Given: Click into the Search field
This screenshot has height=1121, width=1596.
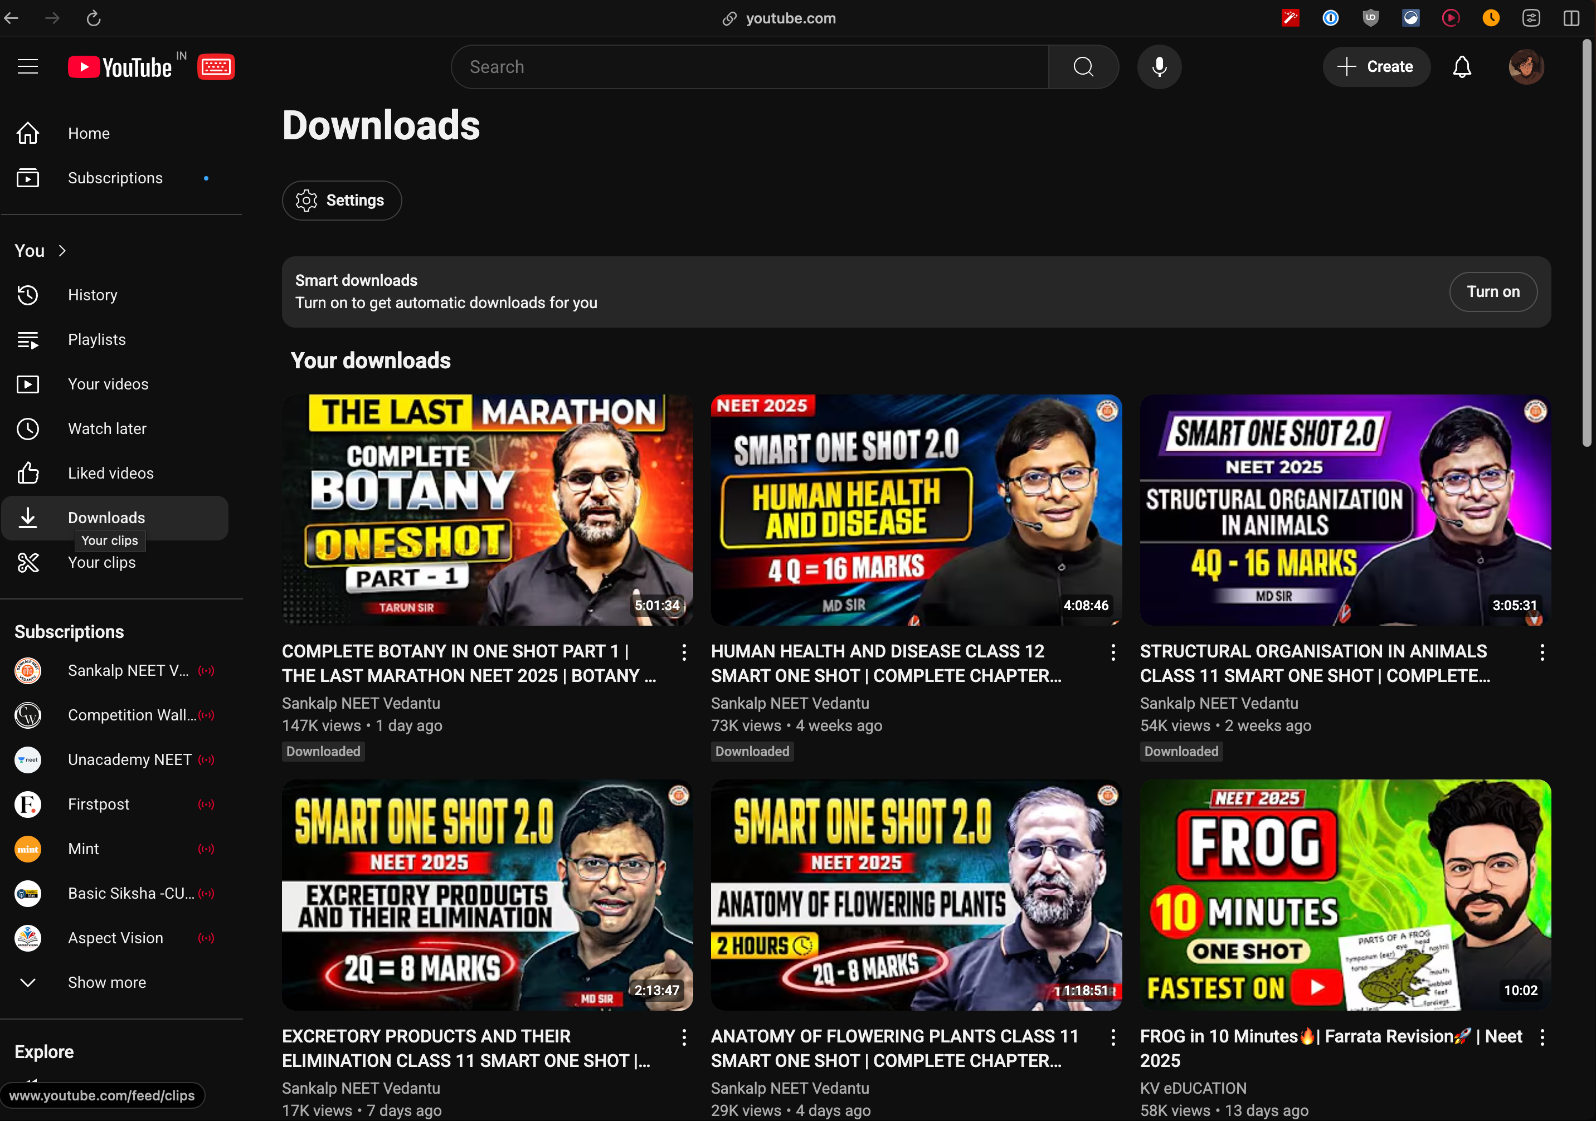Looking at the screenshot, I should (751, 67).
